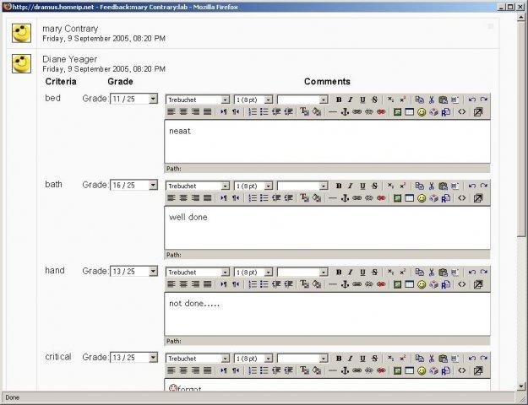528x405 pixels.
Task: Insert horizontal rule in bath comment toolbar
Action: 332,198
